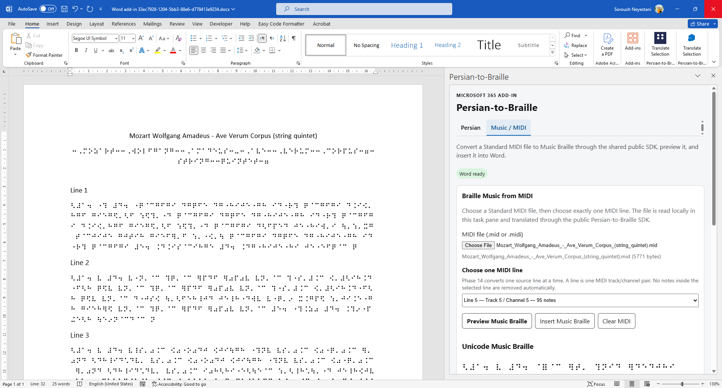Select the Music / MIDI tab
This screenshot has width=722, height=388.
point(509,127)
